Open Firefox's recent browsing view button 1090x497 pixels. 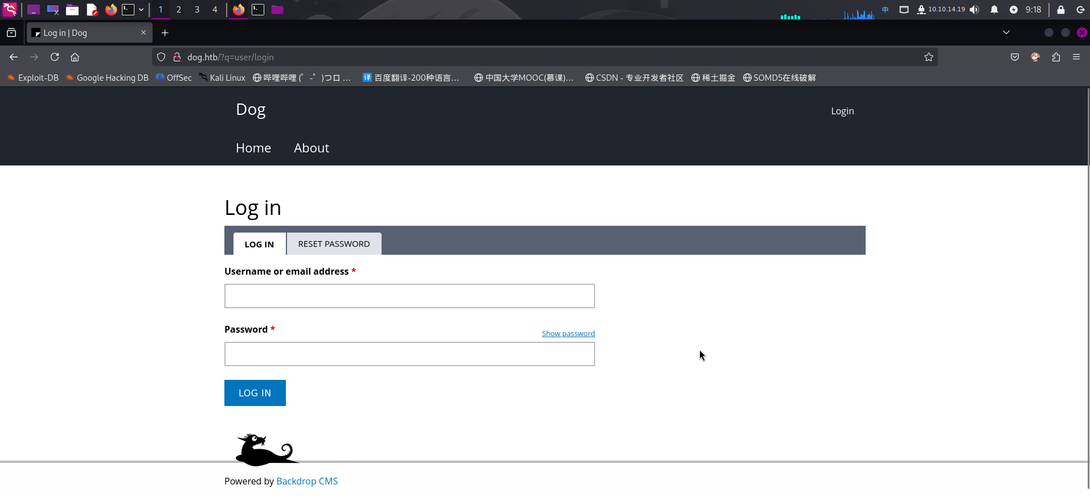click(x=11, y=33)
